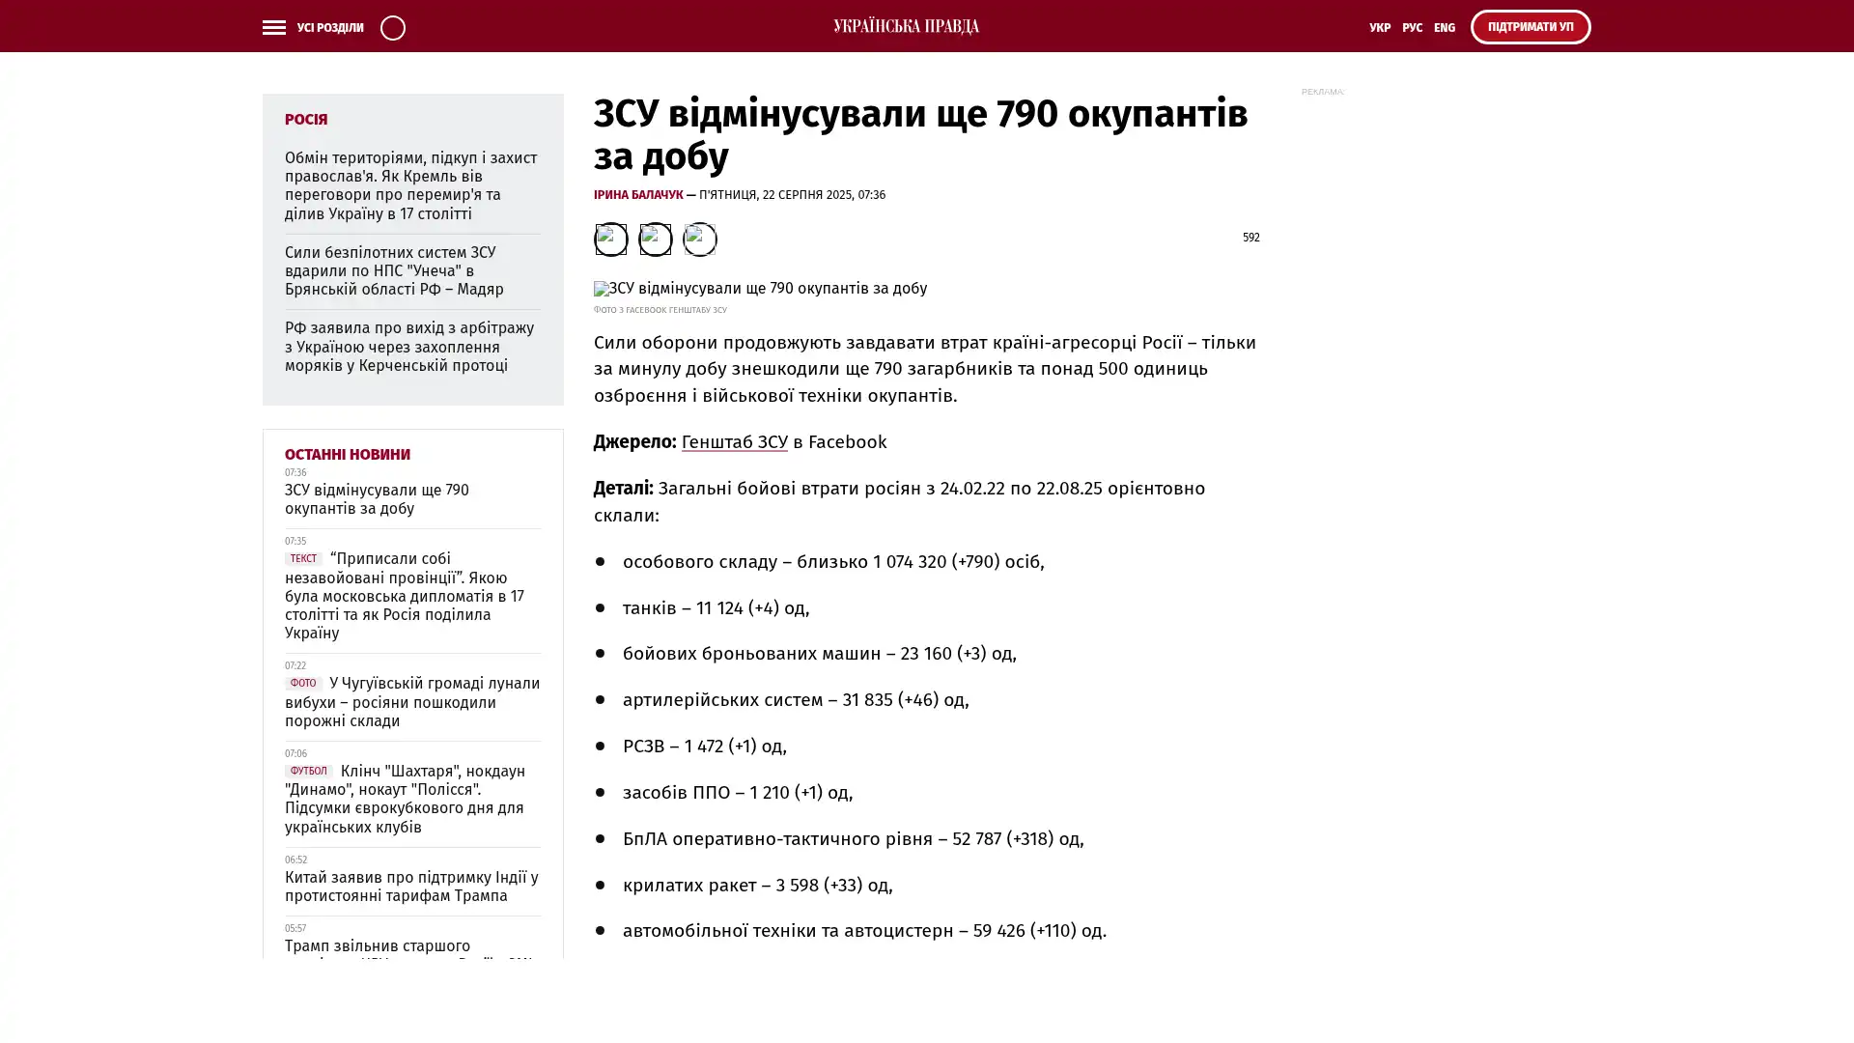This screenshot has width=1854, height=1043.
Task: Click the first share icon under author
Action: pos(610,239)
